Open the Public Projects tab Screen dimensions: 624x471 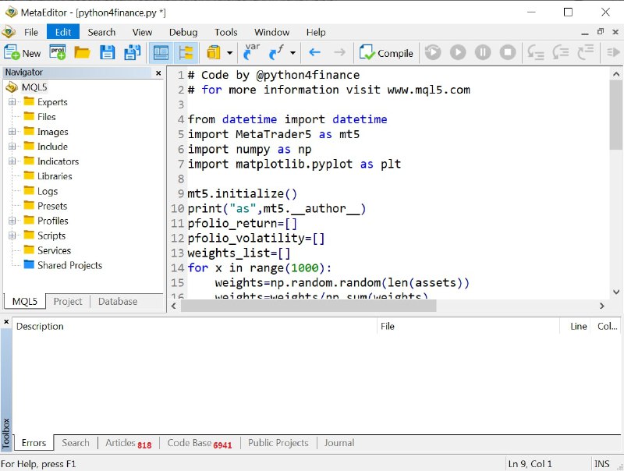click(x=278, y=443)
